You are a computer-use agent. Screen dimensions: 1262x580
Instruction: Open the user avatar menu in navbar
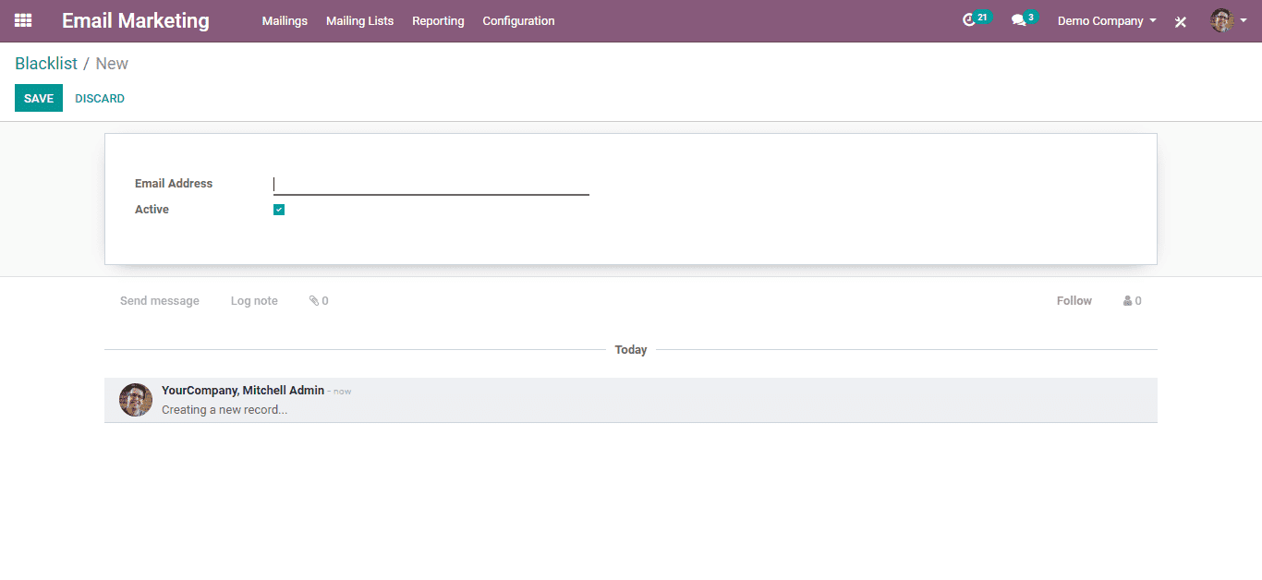(1229, 20)
